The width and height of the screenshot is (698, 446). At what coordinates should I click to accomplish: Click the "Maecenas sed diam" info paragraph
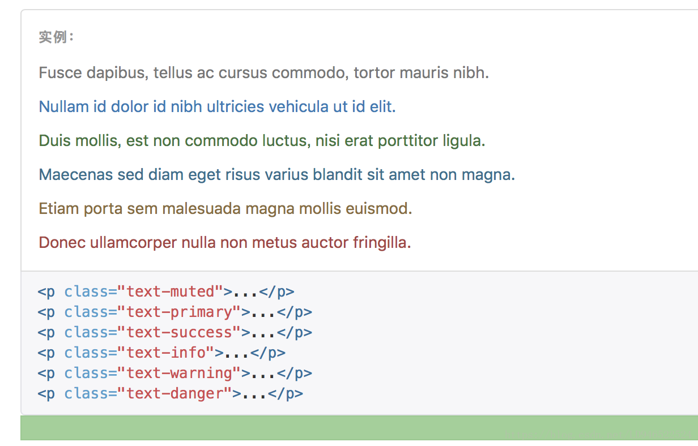coord(276,174)
